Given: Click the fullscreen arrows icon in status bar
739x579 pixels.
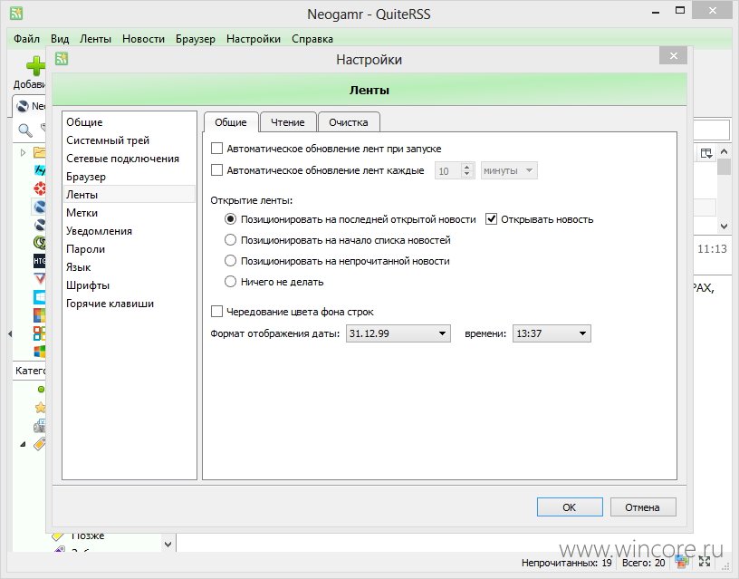Looking at the screenshot, I should [705, 562].
